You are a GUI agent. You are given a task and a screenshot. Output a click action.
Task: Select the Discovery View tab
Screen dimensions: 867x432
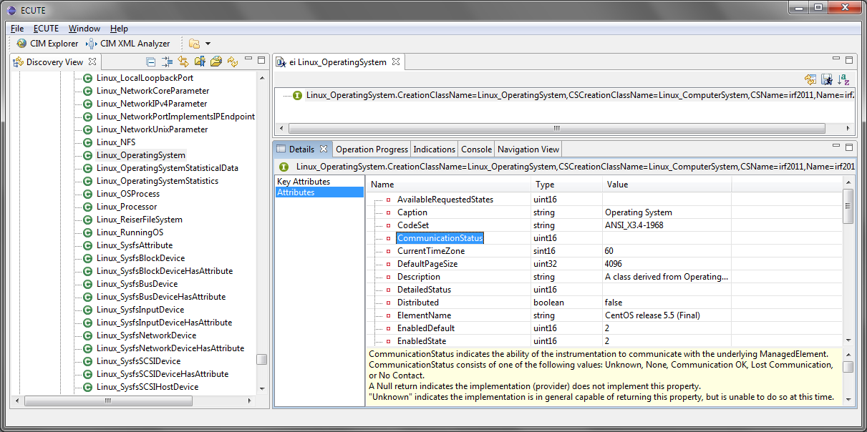tap(54, 62)
